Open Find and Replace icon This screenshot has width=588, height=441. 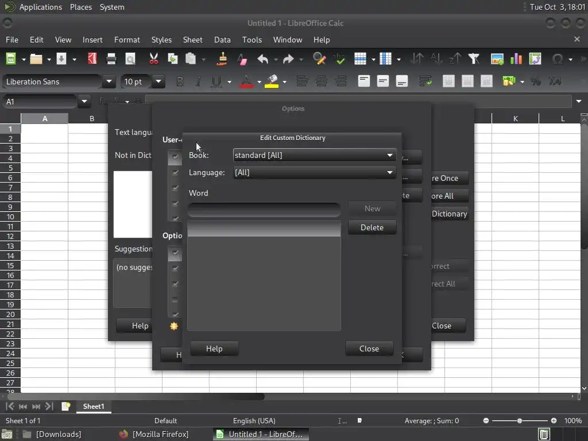point(319,59)
